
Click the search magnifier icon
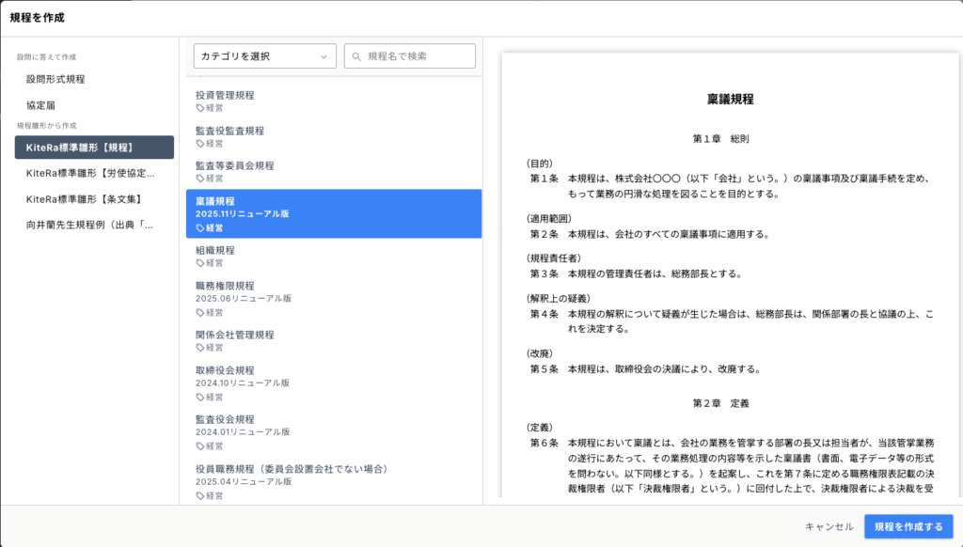tap(357, 56)
